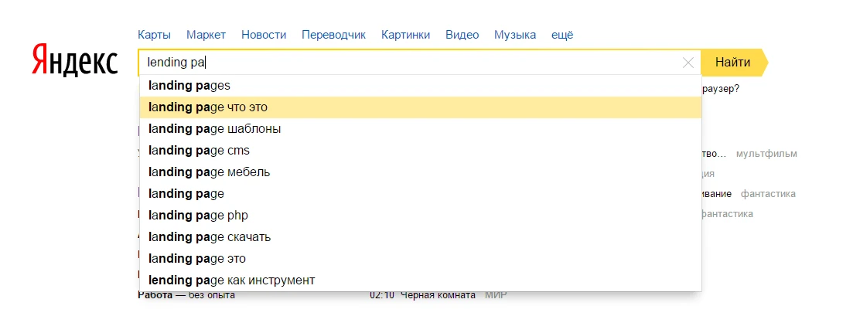This screenshot has height=323, width=853.
Task: Open the Видео service link
Action: [462, 35]
